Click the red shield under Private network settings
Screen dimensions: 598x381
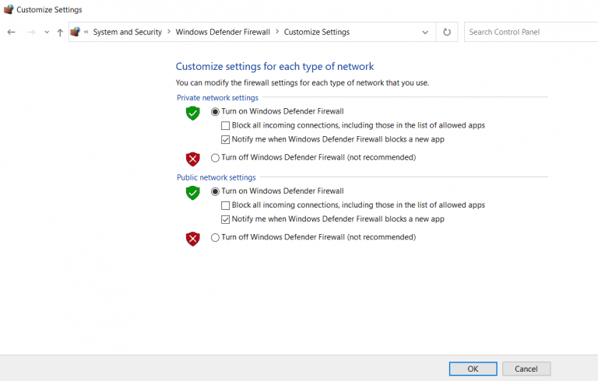coord(193,159)
